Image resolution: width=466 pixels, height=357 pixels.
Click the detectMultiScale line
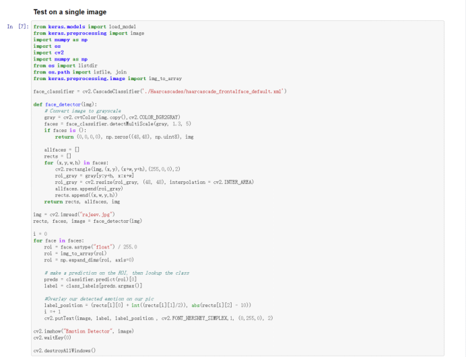click(118, 124)
